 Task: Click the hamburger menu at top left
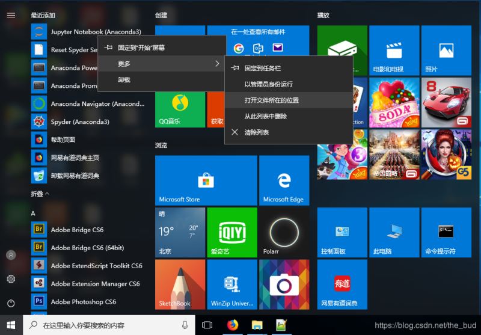pyautogui.click(x=11, y=15)
